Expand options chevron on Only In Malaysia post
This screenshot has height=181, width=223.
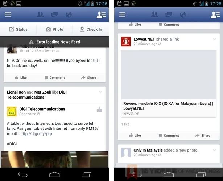214,150
